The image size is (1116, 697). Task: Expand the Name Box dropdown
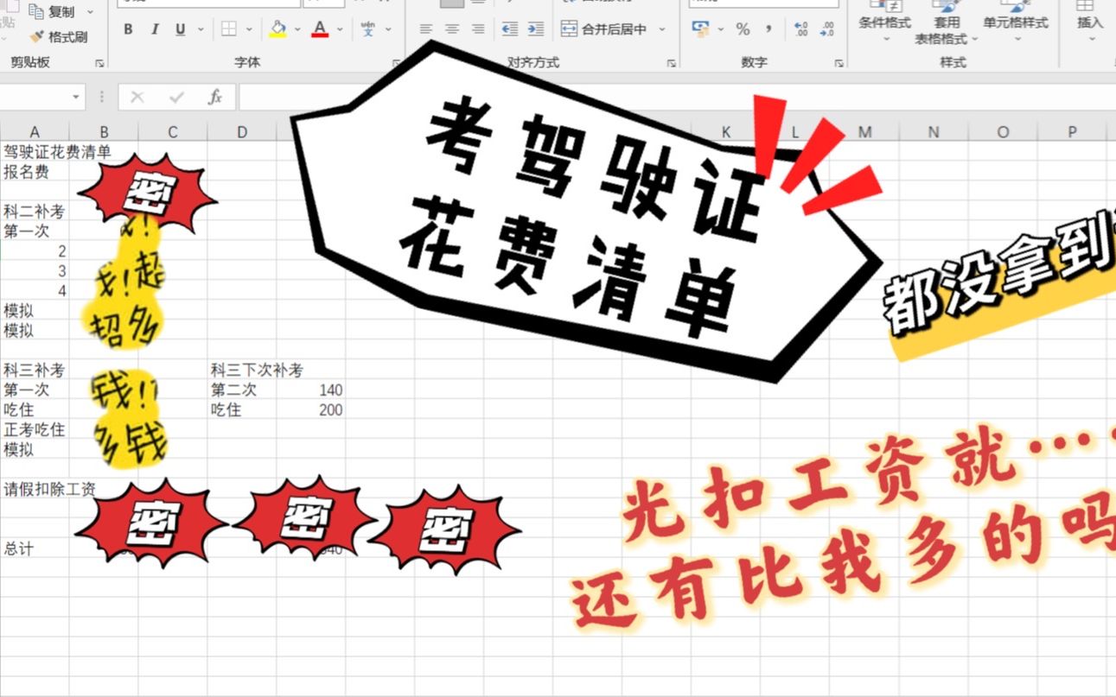pos(76,97)
